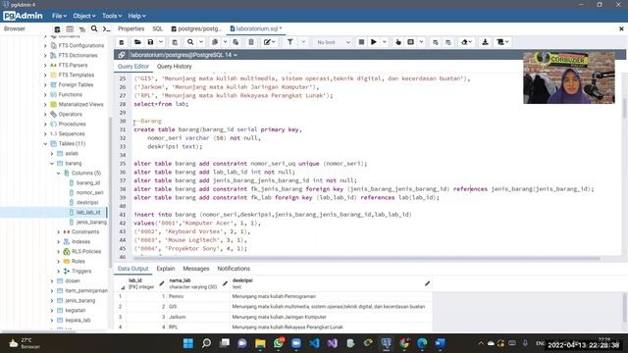
Task: Click the connection status link icon
Action: (x=122, y=55)
